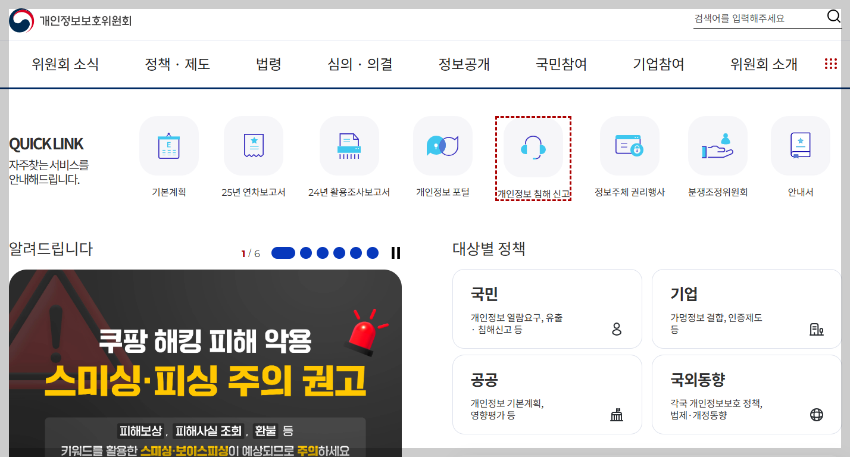Image resolution: width=850 pixels, height=457 pixels.
Task: Open the 25년 연차보고서 receipt icon
Action: (254, 146)
